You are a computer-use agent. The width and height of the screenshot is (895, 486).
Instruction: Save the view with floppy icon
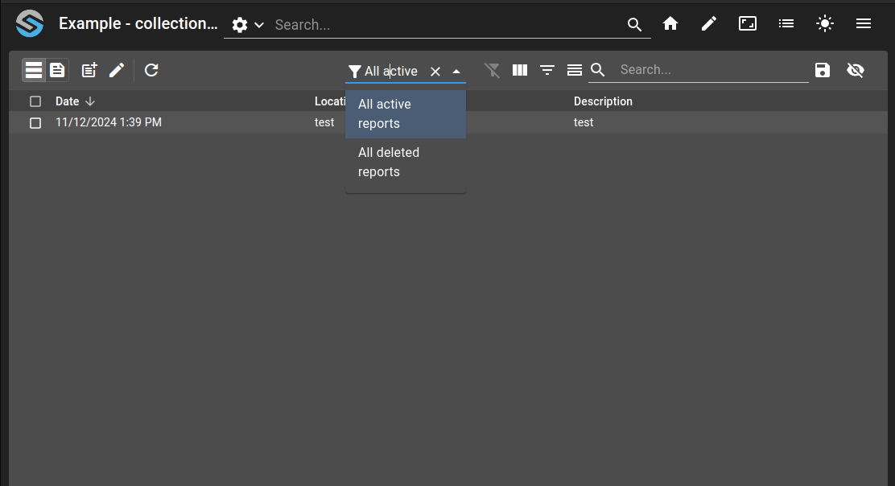pos(823,70)
